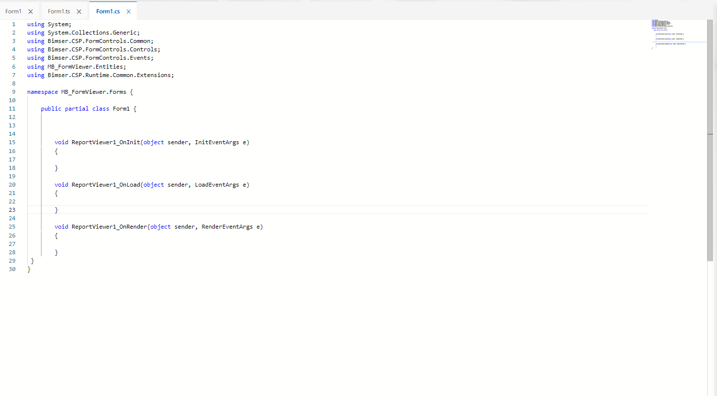The image size is (717, 396).
Task: Close the Form1.ts tab
Action: tap(79, 11)
